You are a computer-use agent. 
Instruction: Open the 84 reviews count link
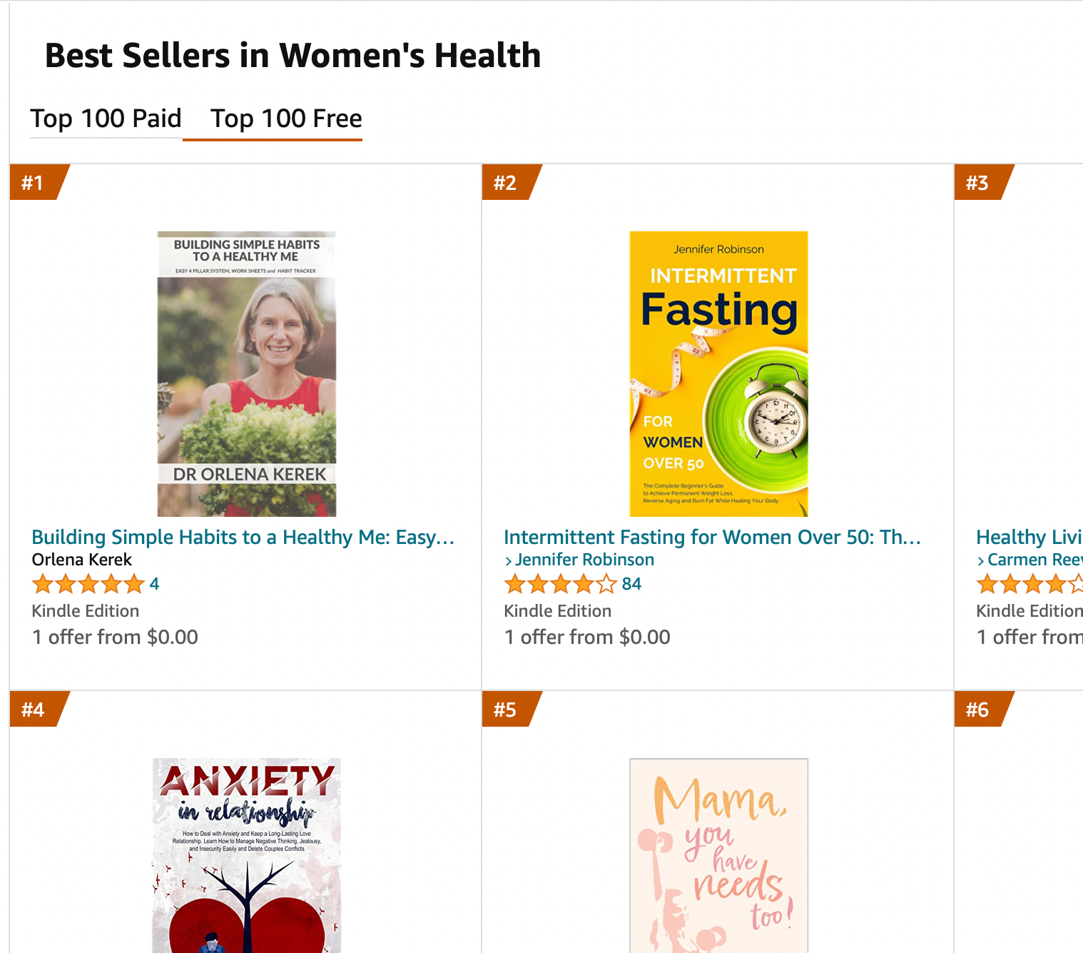631,584
